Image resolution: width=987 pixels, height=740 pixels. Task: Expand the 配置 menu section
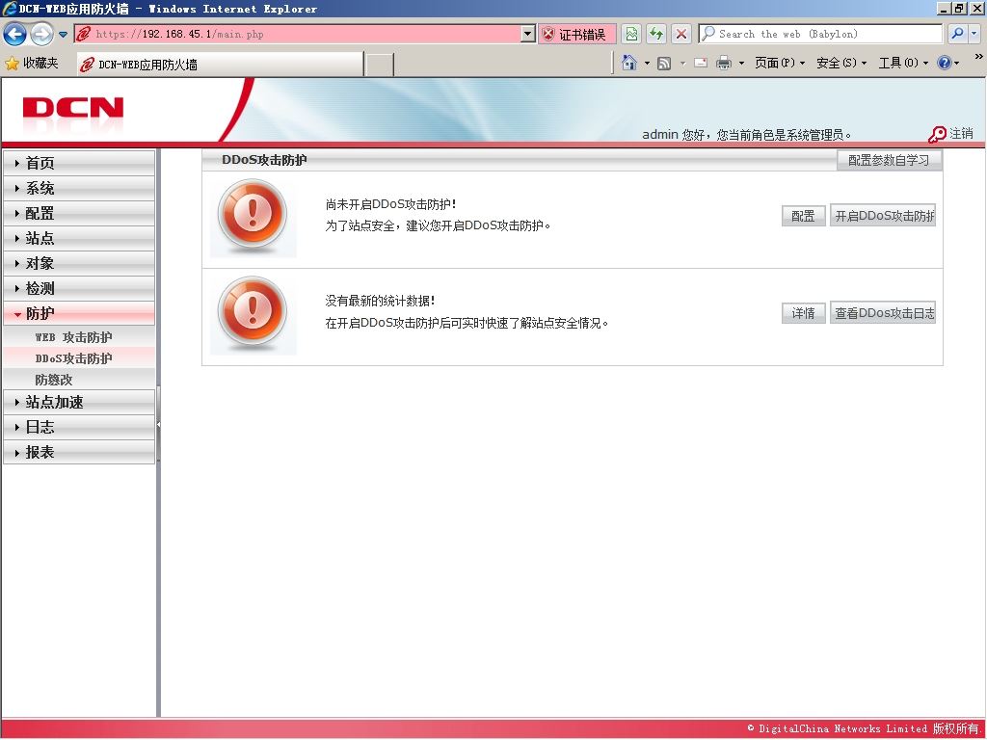pyautogui.click(x=79, y=213)
